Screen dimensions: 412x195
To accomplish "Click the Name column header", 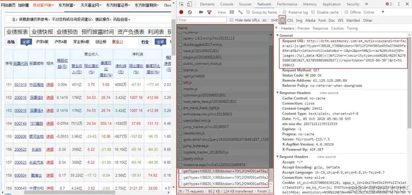I will point(225,28).
